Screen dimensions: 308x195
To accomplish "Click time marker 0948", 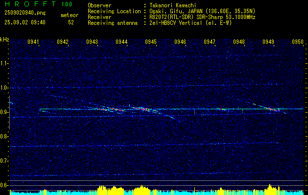I will point(239,42).
